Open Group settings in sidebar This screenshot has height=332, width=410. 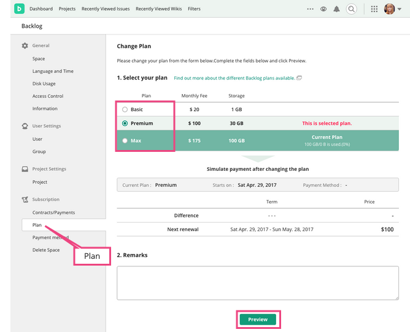point(39,152)
